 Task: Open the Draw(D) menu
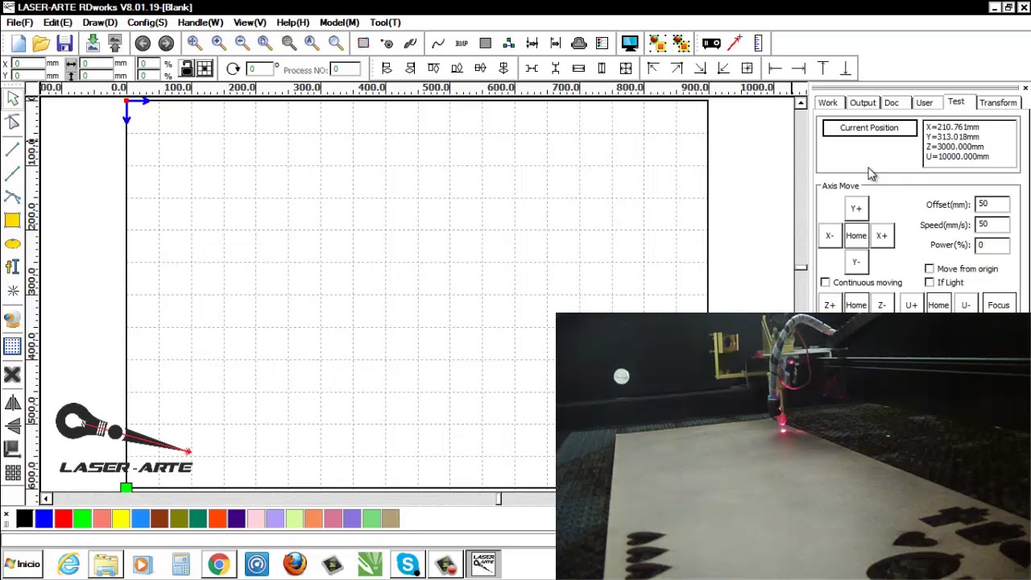pyautogui.click(x=100, y=23)
